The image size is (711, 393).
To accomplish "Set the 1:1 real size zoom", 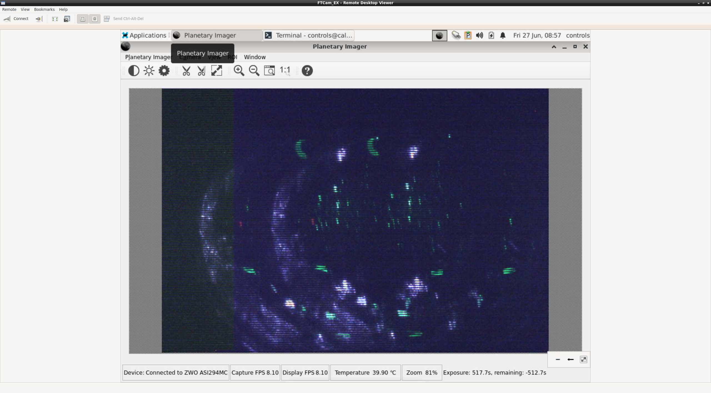I will pyautogui.click(x=285, y=71).
